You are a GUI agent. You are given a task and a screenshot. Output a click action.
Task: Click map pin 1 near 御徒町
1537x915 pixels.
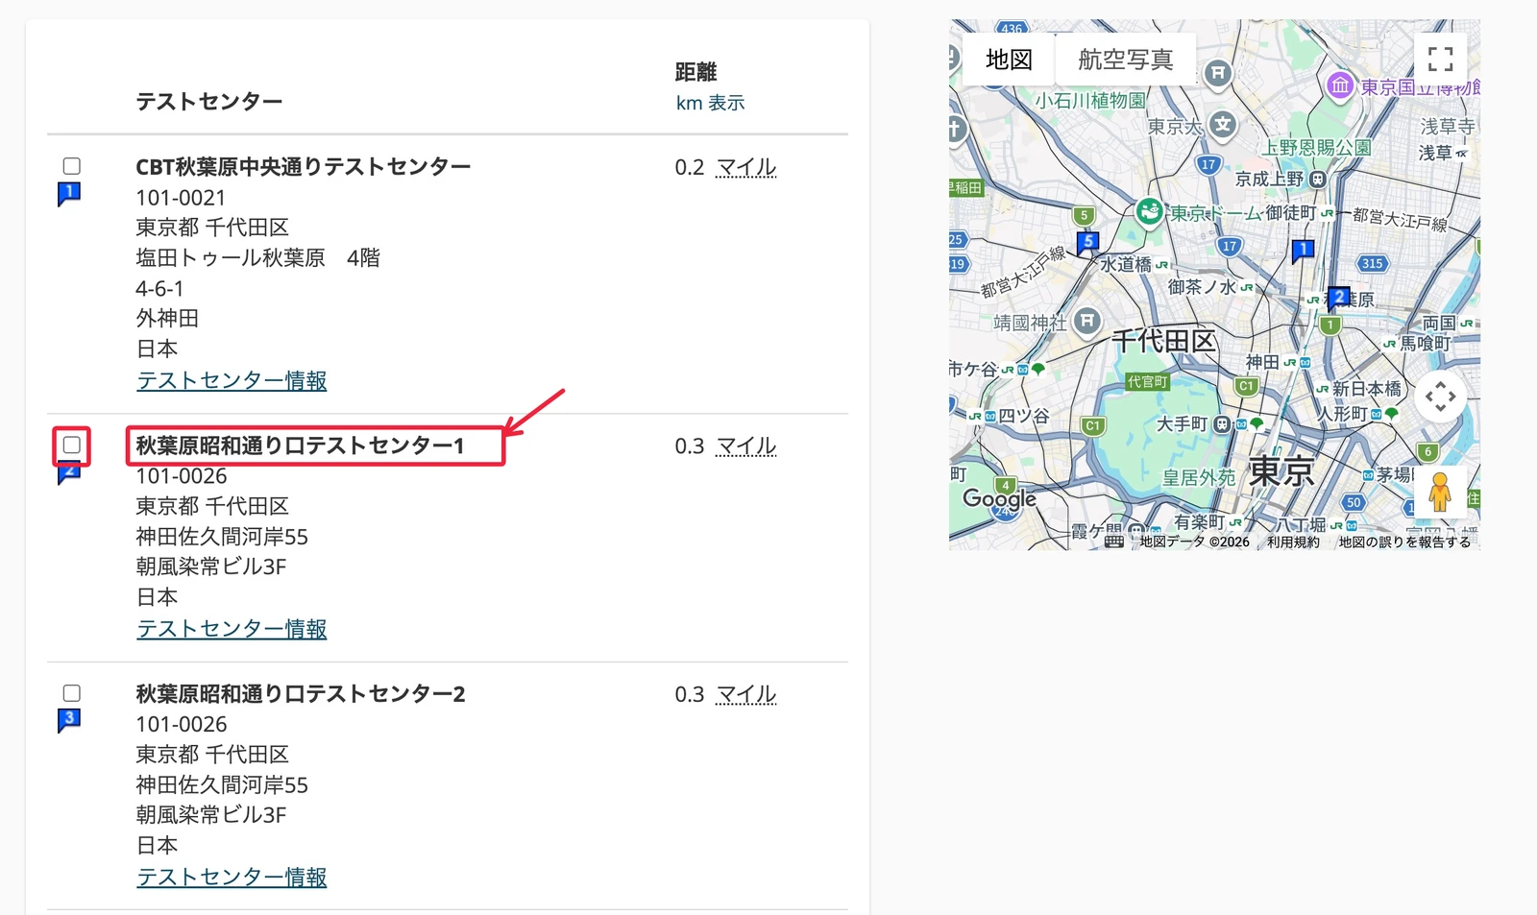coord(1303,252)
